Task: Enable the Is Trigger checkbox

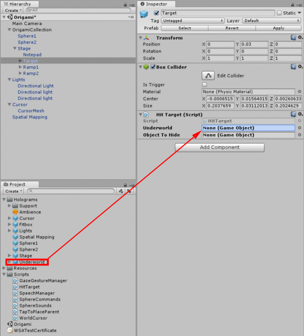Action: [x=204, y=85]
